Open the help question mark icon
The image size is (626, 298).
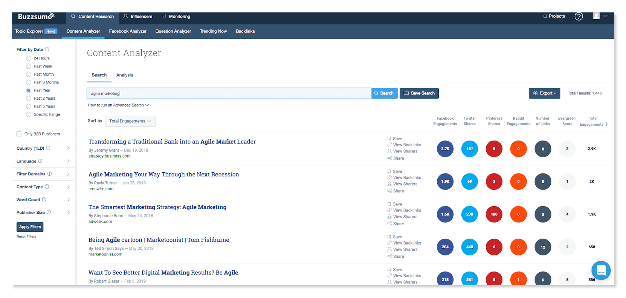pos(579,17)
